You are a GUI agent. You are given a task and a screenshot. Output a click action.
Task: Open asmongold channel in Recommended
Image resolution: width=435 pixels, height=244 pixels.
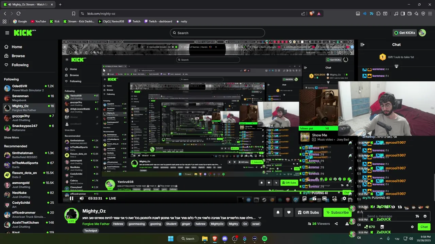pos(29,185)
